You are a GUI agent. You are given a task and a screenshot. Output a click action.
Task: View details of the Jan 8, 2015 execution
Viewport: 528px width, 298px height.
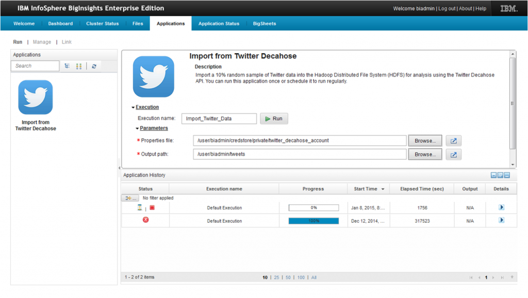[x=501, y=207]
